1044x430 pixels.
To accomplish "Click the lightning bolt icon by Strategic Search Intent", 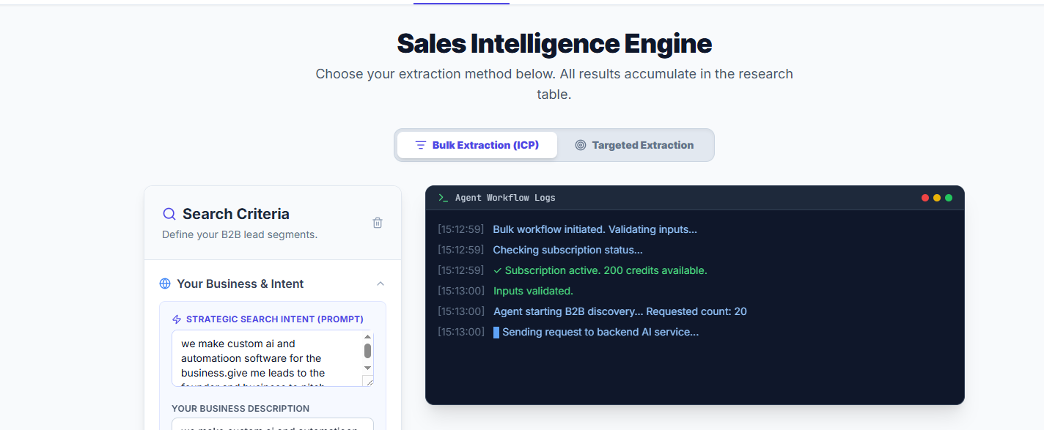I will (x=177, y=319).
